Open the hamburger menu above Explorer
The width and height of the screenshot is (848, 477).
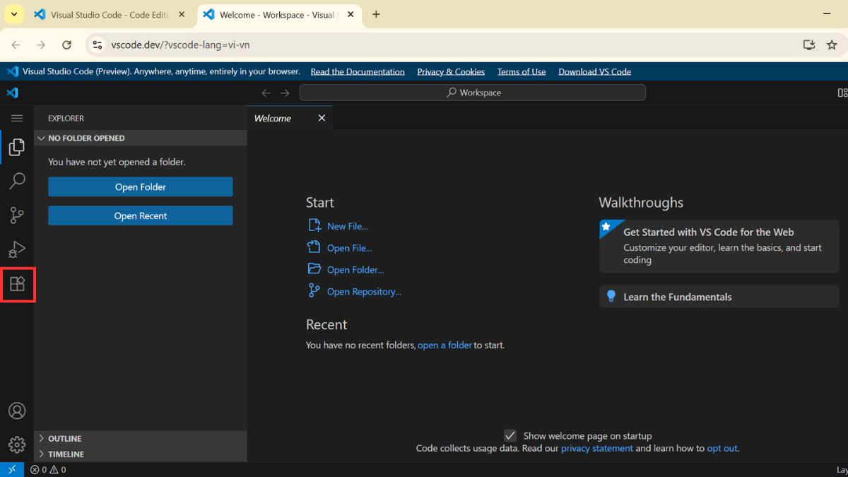pyautogui.click(x=17, y=118)
